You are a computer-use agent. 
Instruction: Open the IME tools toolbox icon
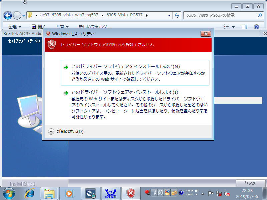pyautogui.click(x=174, y=193)
